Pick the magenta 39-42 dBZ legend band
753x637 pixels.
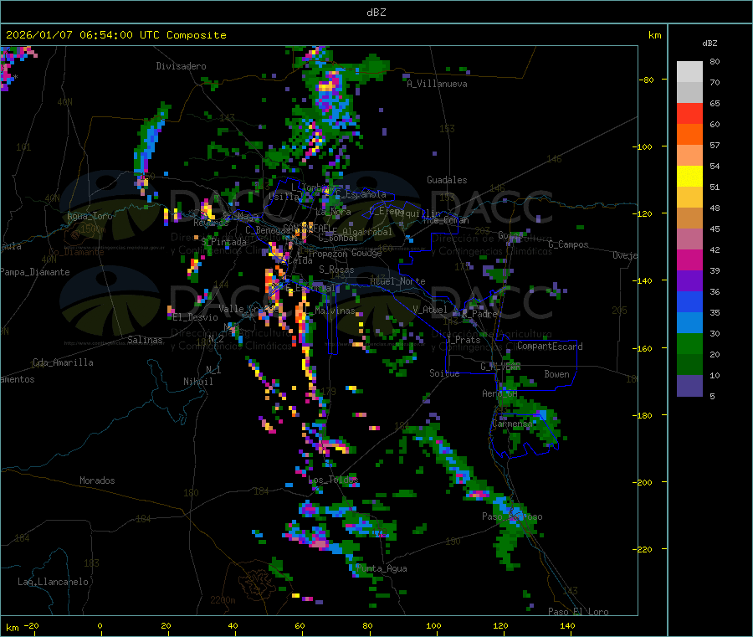click(x=689, y=259)
